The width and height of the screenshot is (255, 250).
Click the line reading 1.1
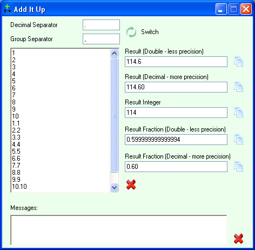[16, 123]
